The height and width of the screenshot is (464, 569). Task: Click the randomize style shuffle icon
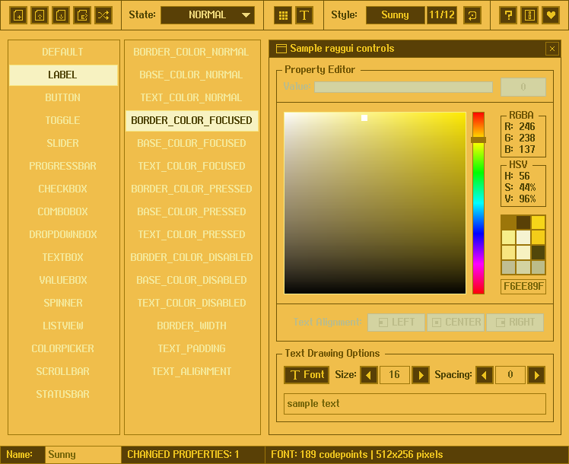point(103,15)
